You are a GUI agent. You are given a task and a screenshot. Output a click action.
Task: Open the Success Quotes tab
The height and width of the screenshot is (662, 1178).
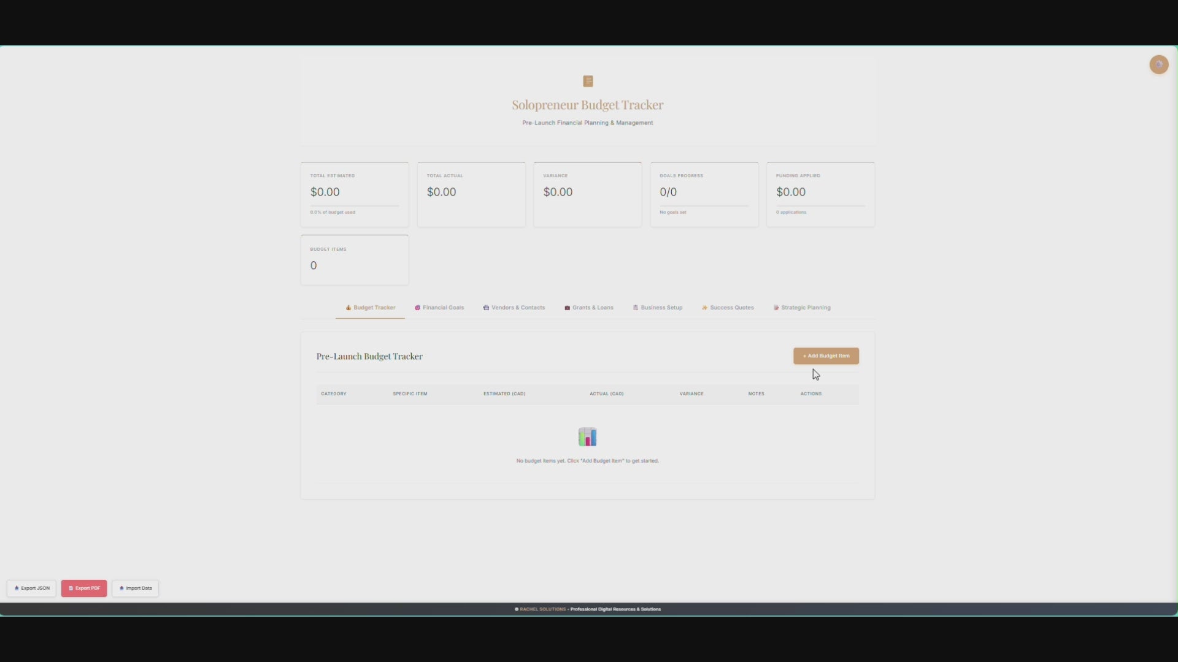728,308
